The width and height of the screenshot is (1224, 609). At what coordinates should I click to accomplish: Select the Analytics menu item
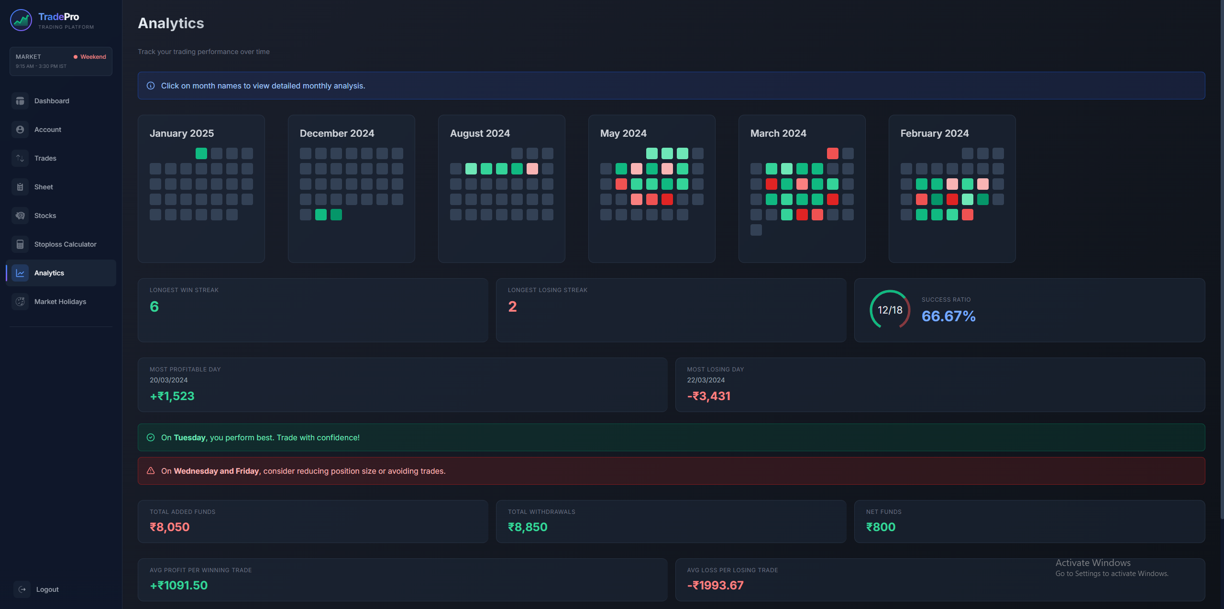pos(61,273)
